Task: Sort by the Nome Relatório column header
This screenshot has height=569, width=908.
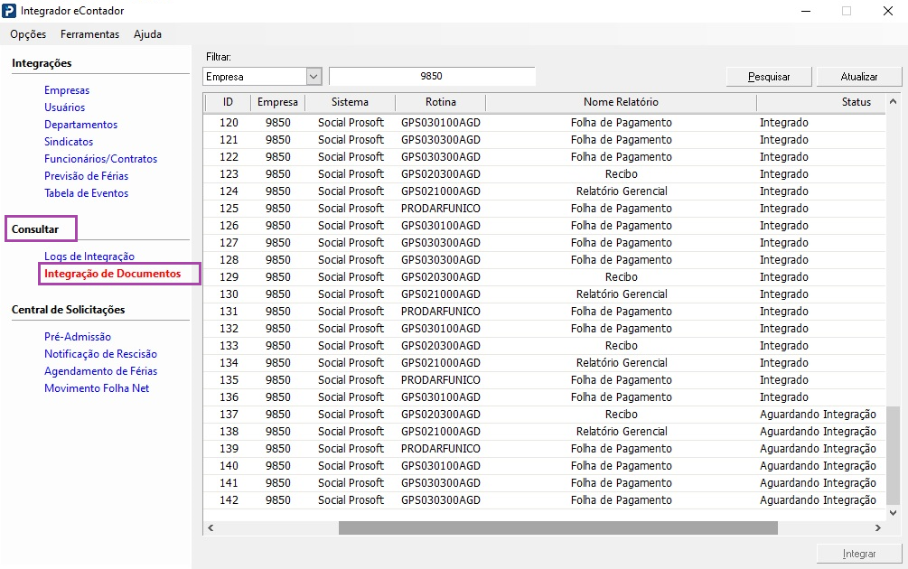Action: pyautogui.click(x=621, y=102)
